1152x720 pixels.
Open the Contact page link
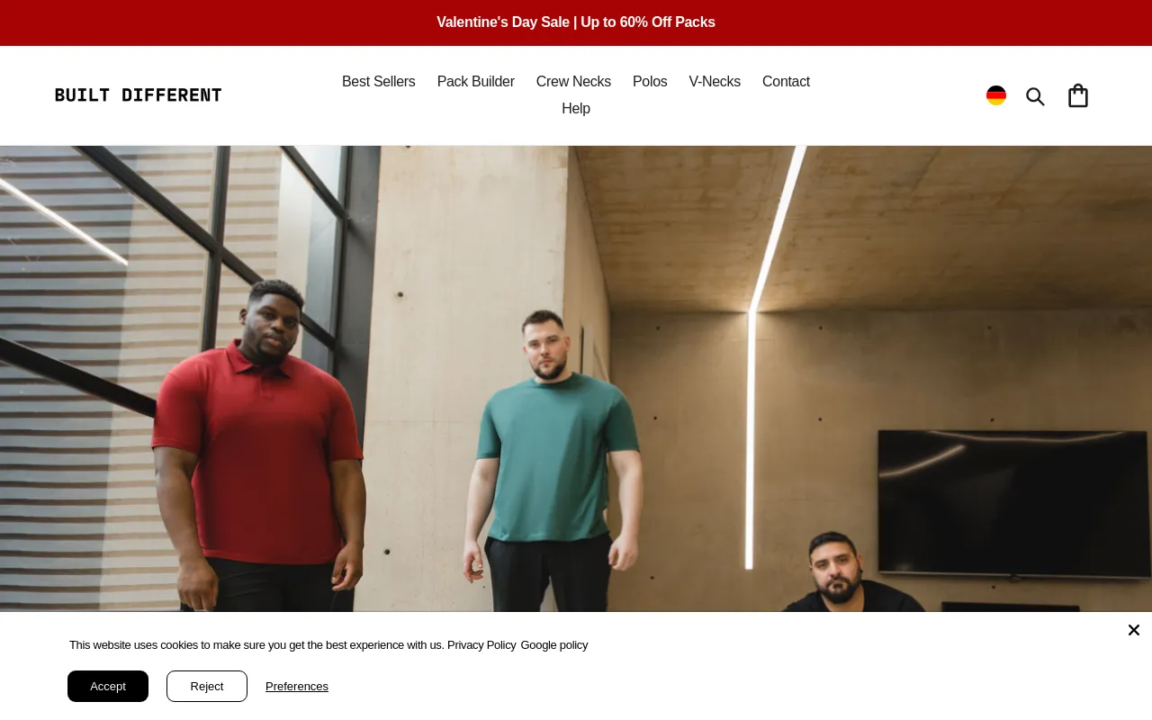(786, 82)
